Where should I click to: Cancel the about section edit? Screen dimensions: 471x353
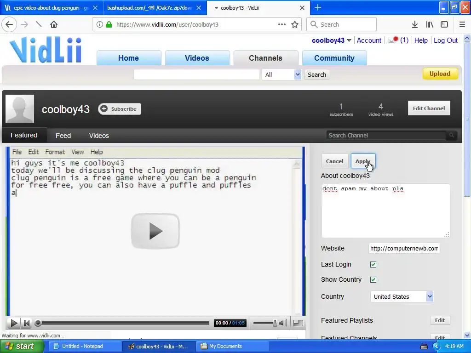click(335, 161)
